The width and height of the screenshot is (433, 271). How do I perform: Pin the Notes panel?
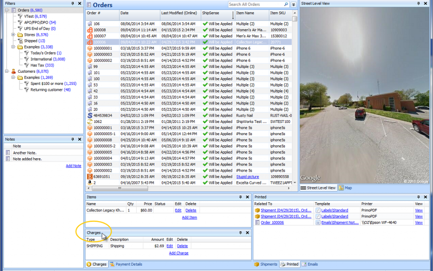pos(73,139)
